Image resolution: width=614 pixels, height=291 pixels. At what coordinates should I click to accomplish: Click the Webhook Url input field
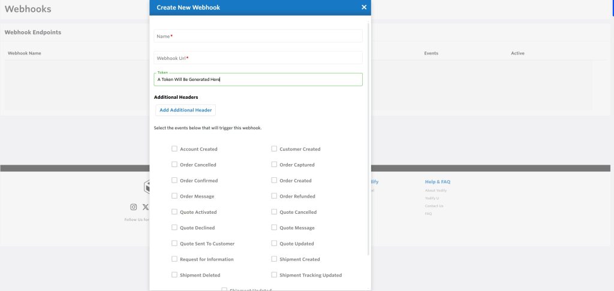click(258, 58)
